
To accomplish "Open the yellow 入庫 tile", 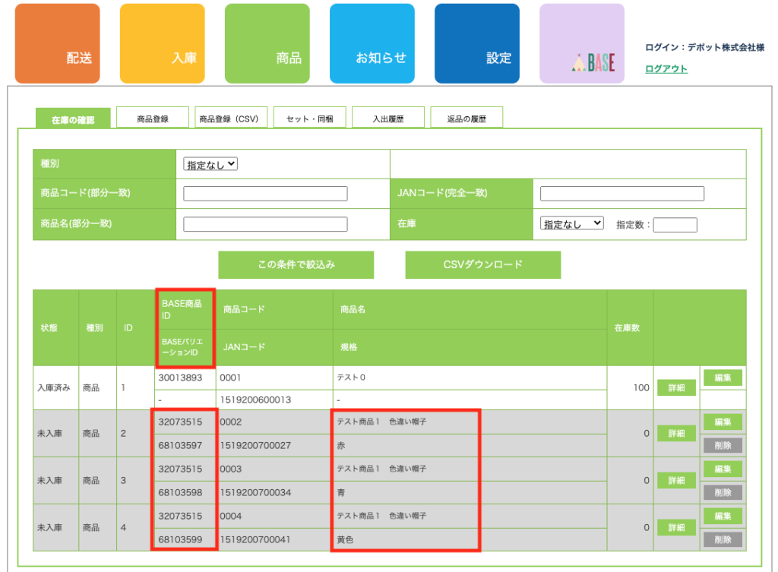I will (162, 44).
